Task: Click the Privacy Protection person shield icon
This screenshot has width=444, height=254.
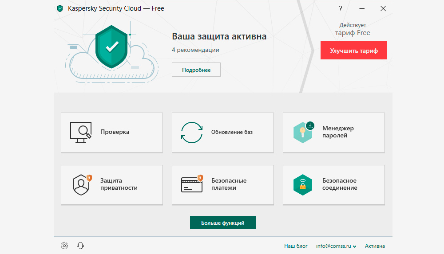Action: tap(81, 184)
